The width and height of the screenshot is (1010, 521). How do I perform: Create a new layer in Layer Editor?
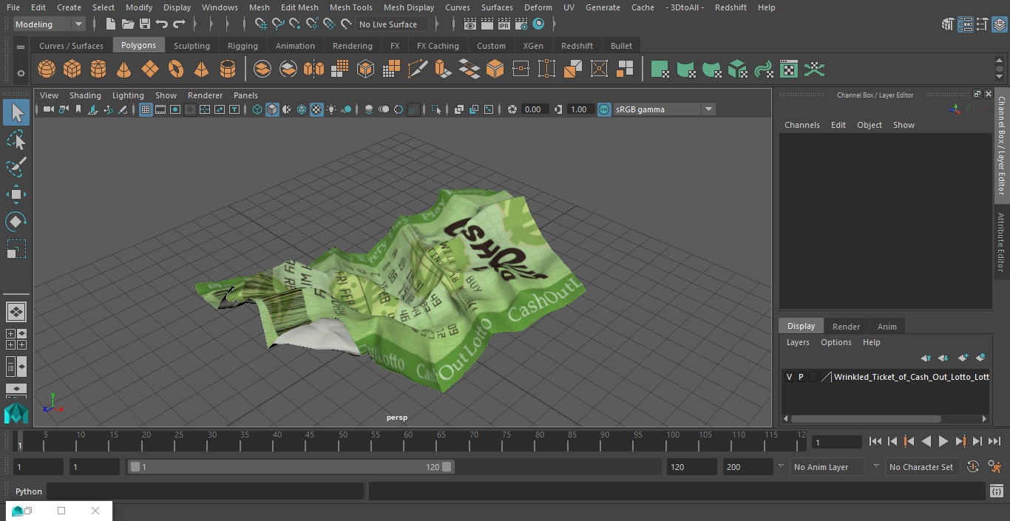pos(963,358)
